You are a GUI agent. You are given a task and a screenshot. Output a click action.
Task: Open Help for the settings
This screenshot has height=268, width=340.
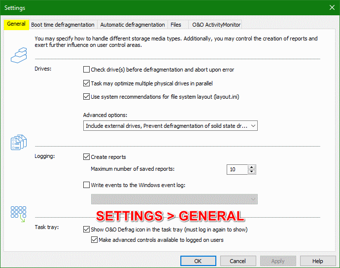click(x=318, y=261)
